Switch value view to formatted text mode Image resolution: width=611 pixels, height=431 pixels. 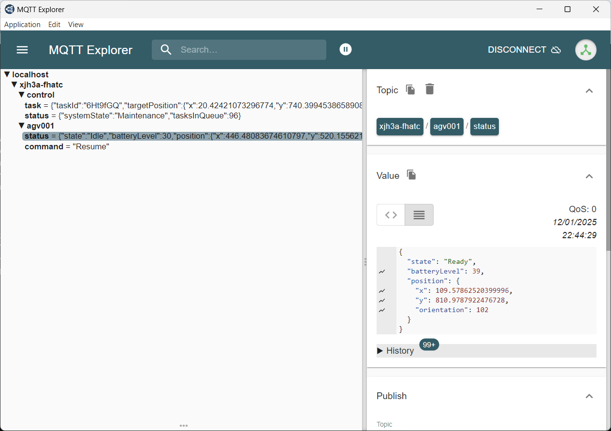pos(419,215)
